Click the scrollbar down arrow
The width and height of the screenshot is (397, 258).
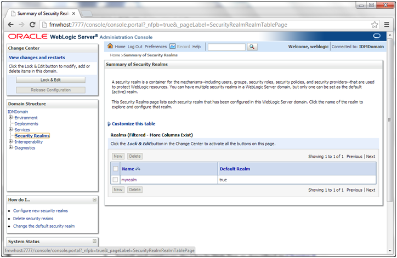390,251
